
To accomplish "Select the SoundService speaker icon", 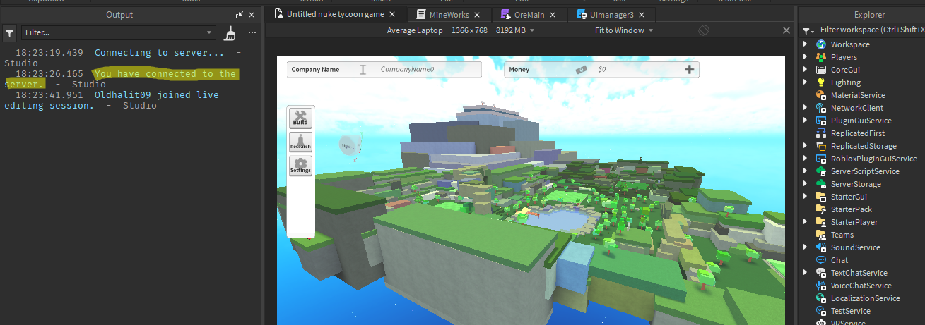I will [x=821, y=247].
